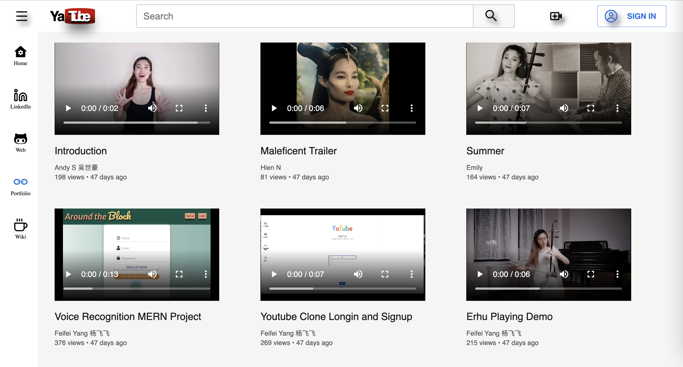Fullscreen the Summer video
Screen dimensions: 683x367
591,108
